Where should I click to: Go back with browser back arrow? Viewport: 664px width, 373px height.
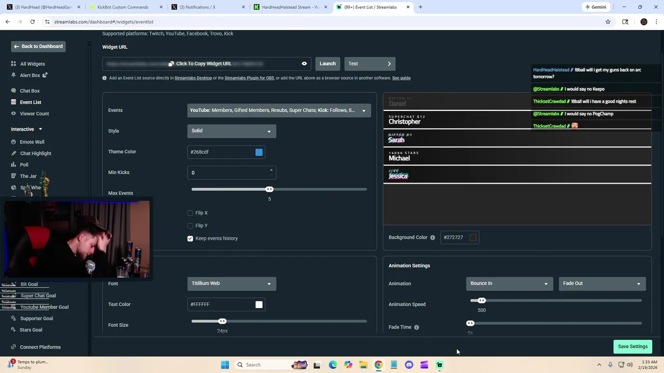coord(7,22)
